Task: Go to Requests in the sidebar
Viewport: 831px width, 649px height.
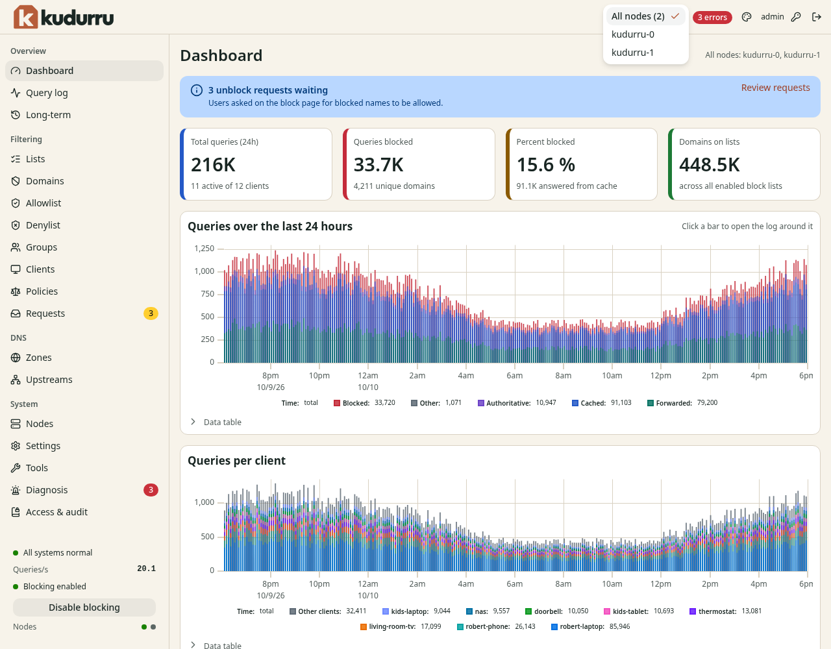Action: click(x=84, y=313)
